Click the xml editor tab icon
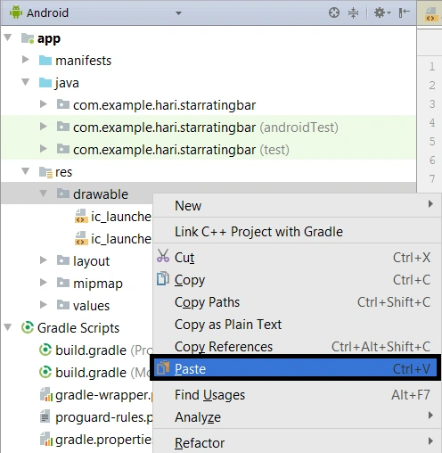 430,14
